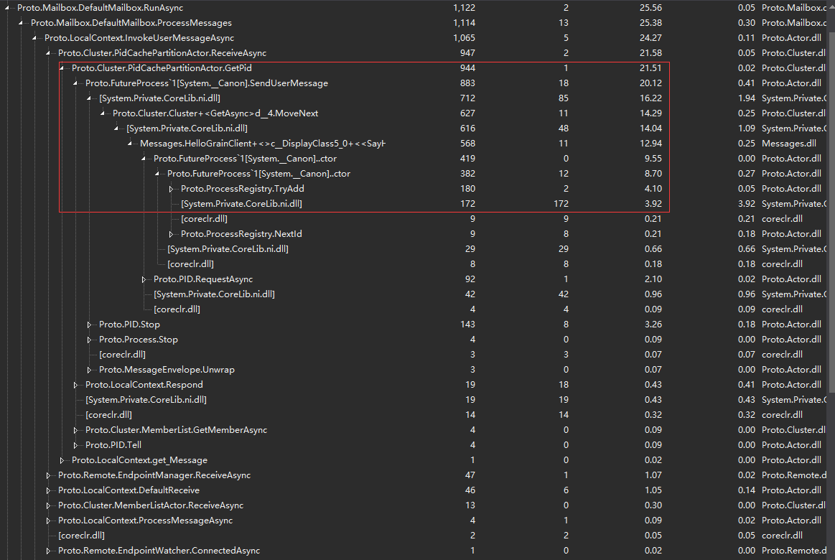Expand the Proto.Remote.EndpointWatcher.ConnectedAsync node
The height and width of the screenshot is (560, 835).
[x=47, y=550]
